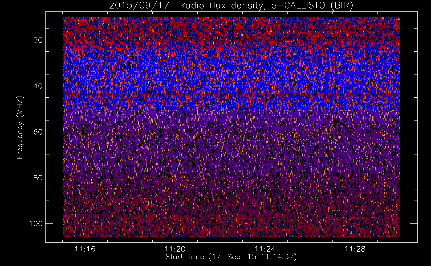Click the "Frequency (MHZ)" axis label
The image size is (431, 266).
coord(20,128)
